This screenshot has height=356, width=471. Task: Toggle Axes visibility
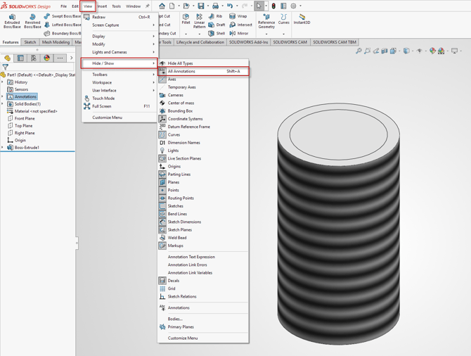pyautogui.click(x=203, y=79)
